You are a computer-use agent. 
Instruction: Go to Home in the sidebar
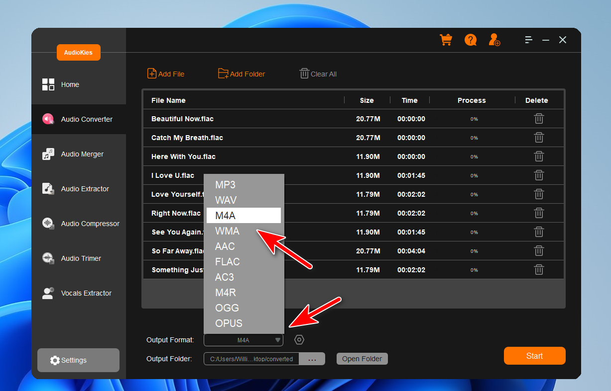pos(79,84)
